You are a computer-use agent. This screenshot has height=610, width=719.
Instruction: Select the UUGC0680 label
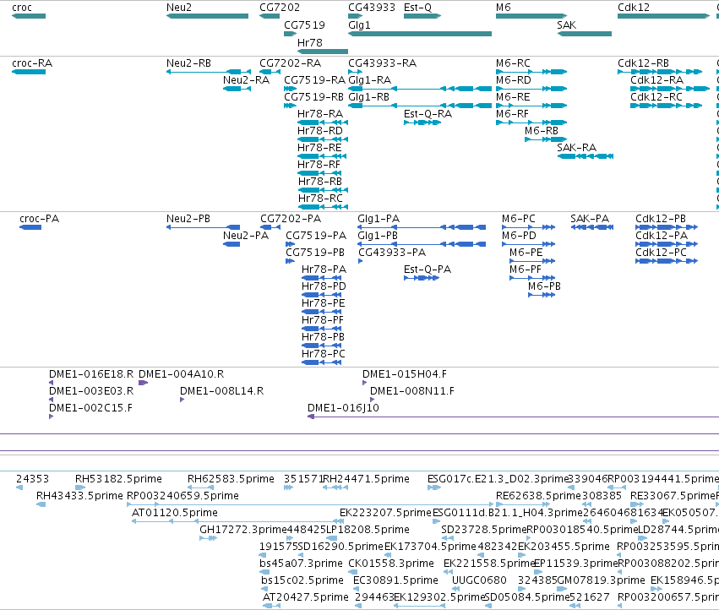coord(479,580)
